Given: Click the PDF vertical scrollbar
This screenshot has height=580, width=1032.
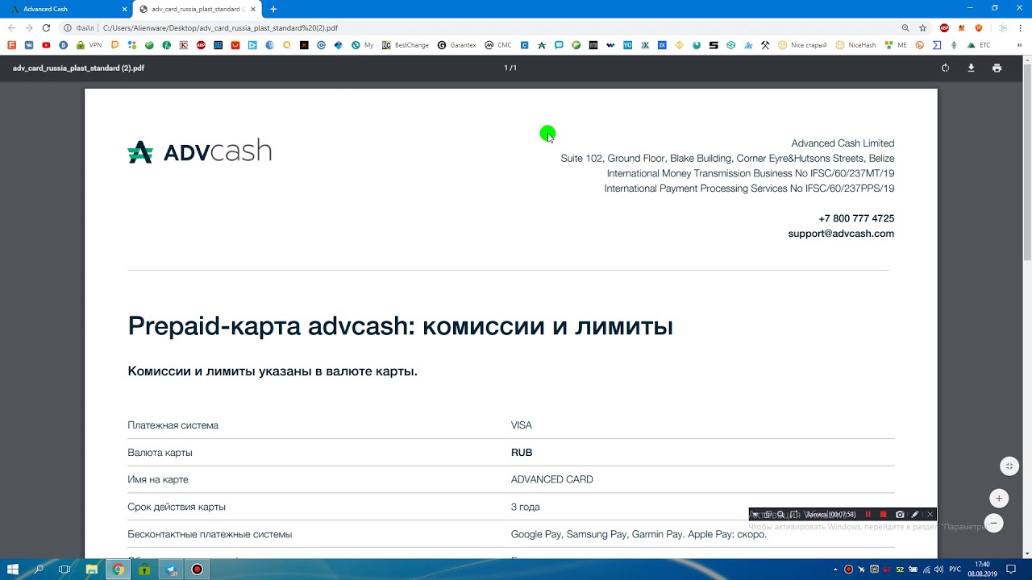Looking at the screenshot, I should click(x=1027, y=161).
